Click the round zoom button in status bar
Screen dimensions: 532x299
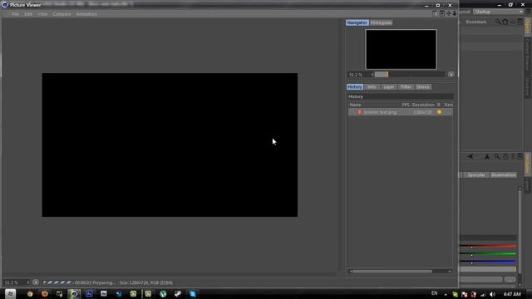[36, 282]
